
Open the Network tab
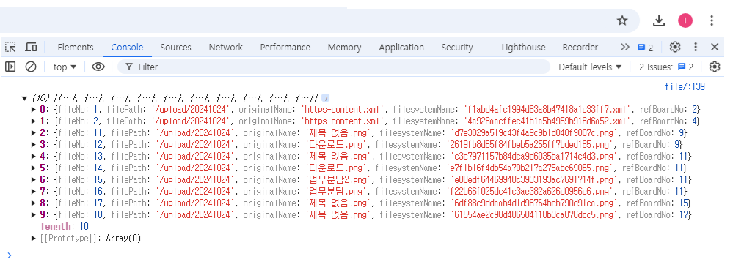click(226, 48)
